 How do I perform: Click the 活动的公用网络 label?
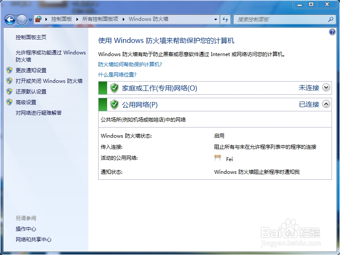[x=119, y=158]
